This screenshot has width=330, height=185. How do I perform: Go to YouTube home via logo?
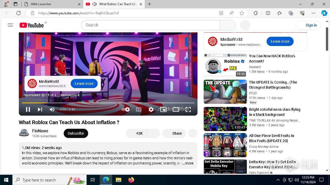coord(31,25)
